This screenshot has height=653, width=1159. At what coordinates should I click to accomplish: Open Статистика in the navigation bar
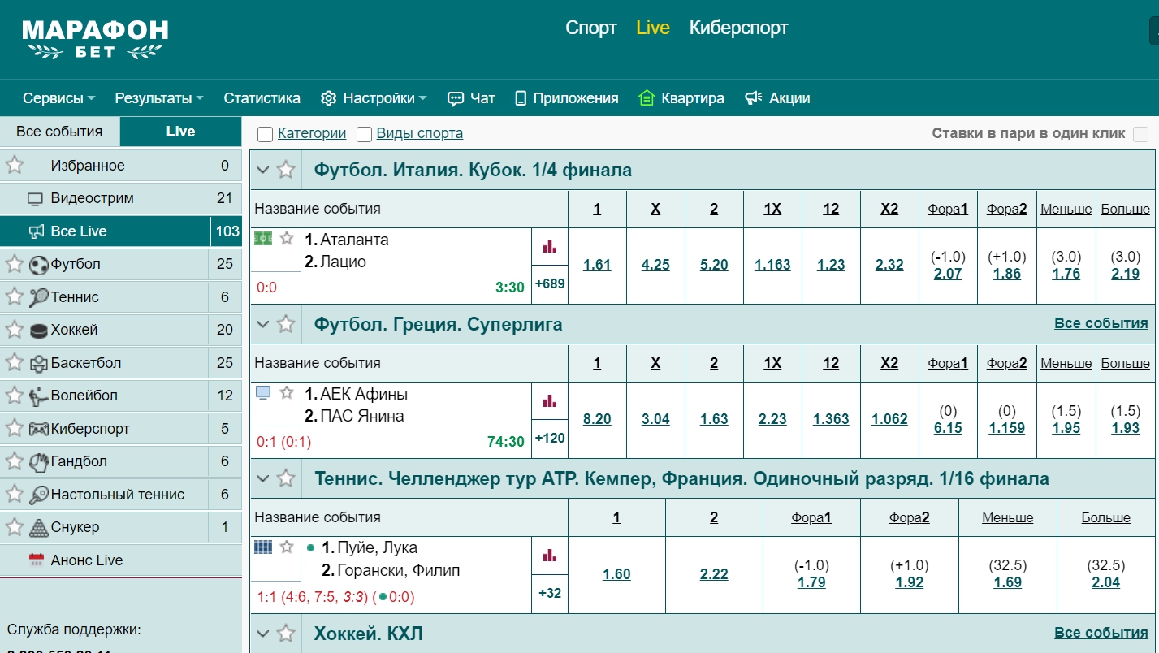(x=262, y=98)
